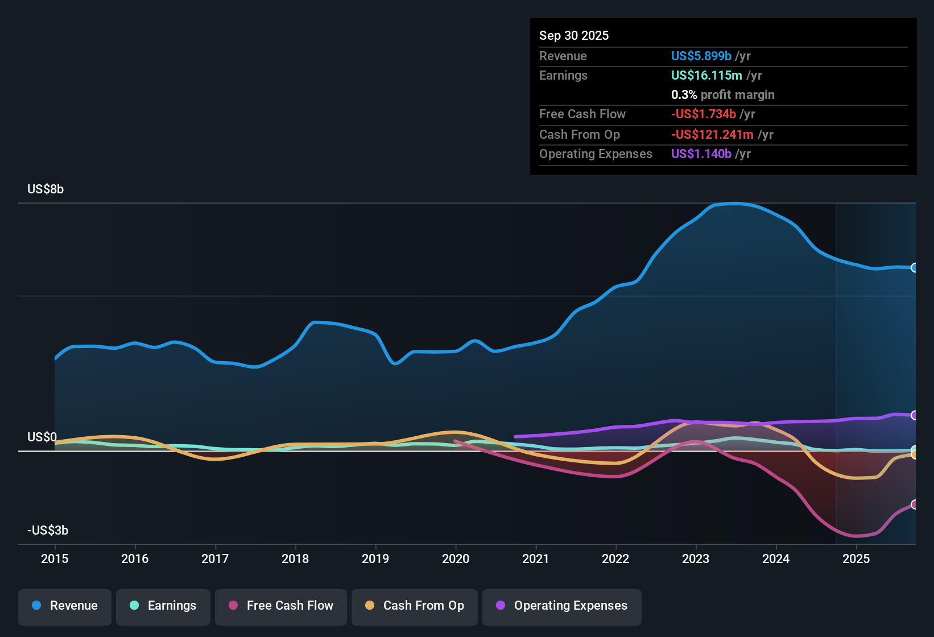Expand the Sep 30 2025 tooltip panel
934x637 pixels.
click(x=574, y=35)
